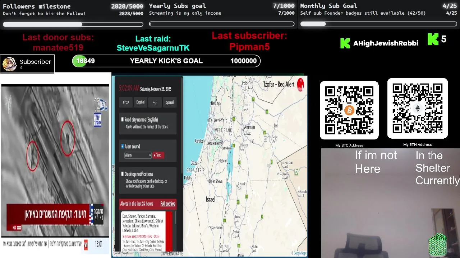460x258 pixels.
Task: Click the 15:01 time on news ticker
Action: tap(98, 244)
